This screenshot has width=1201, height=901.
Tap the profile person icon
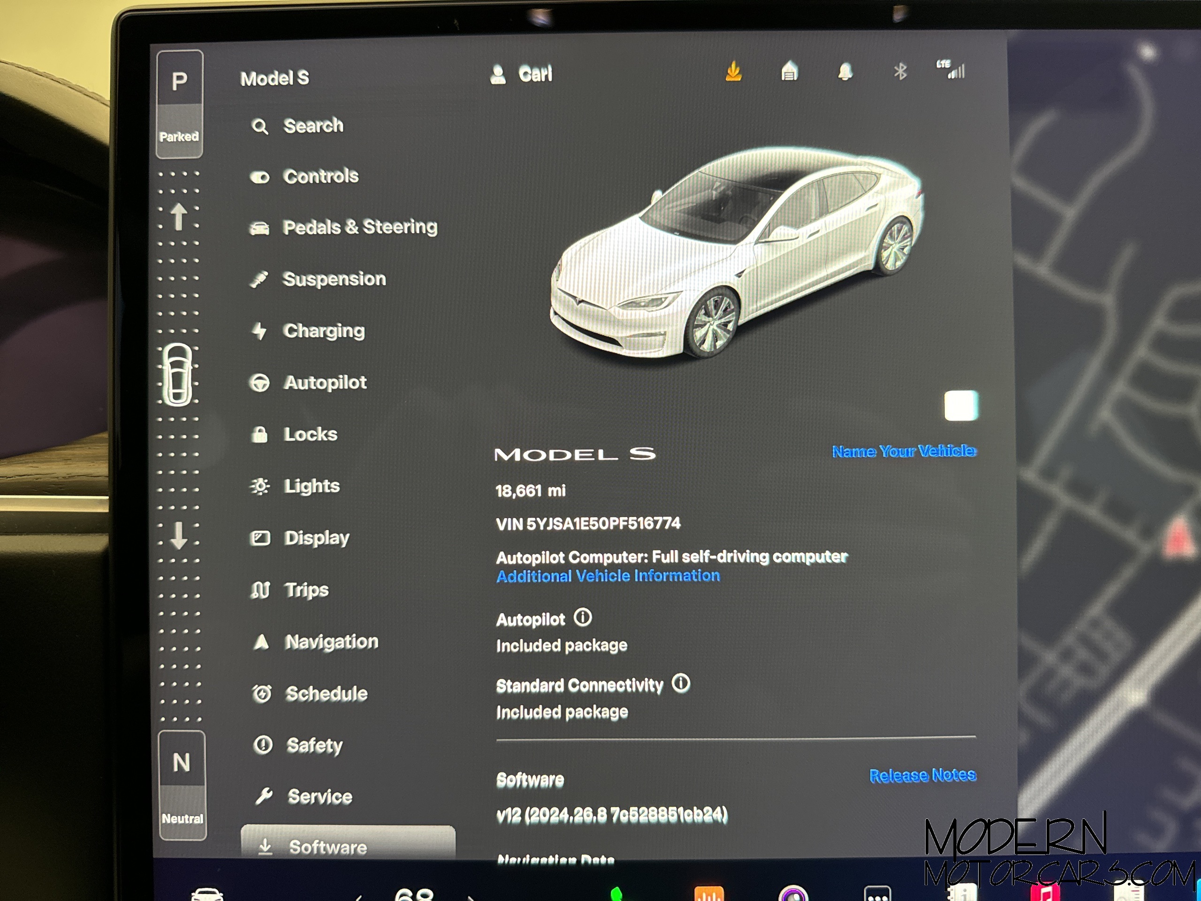tap(498, 75)
